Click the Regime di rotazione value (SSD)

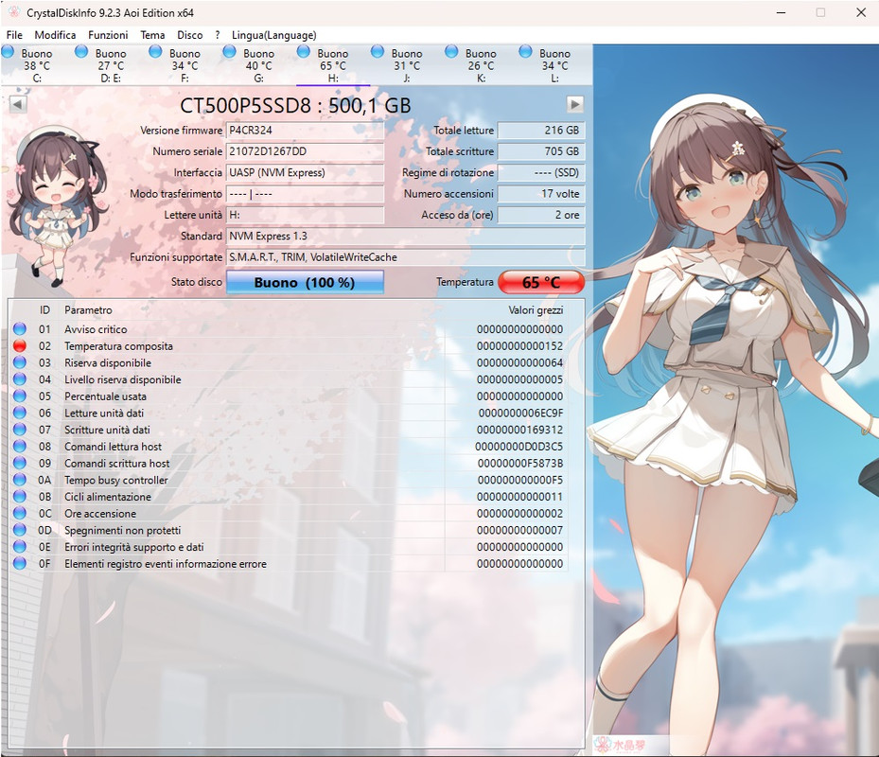541,173
